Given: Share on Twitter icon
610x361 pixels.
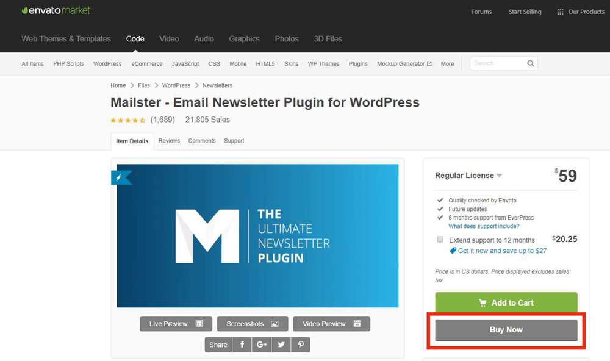Looking at the screenshot, I should click(281, 345).
